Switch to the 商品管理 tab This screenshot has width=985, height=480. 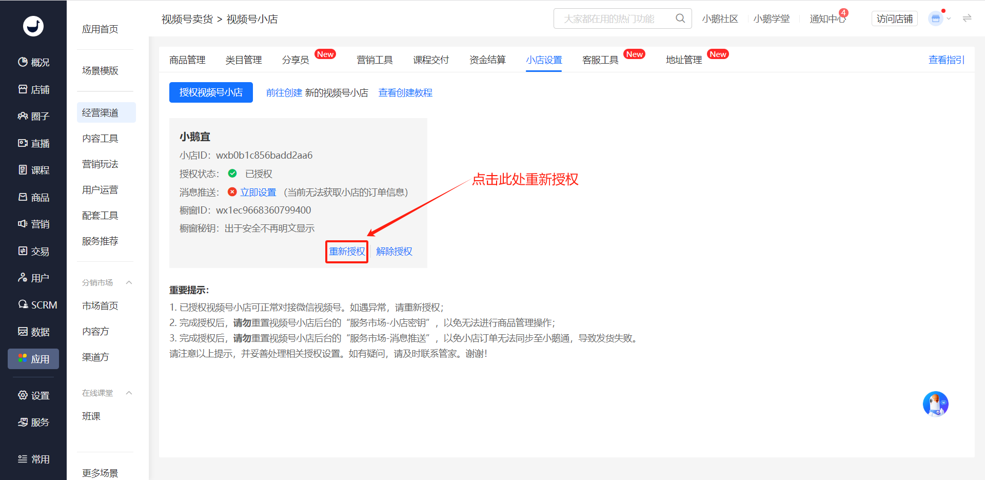[187, 60]
